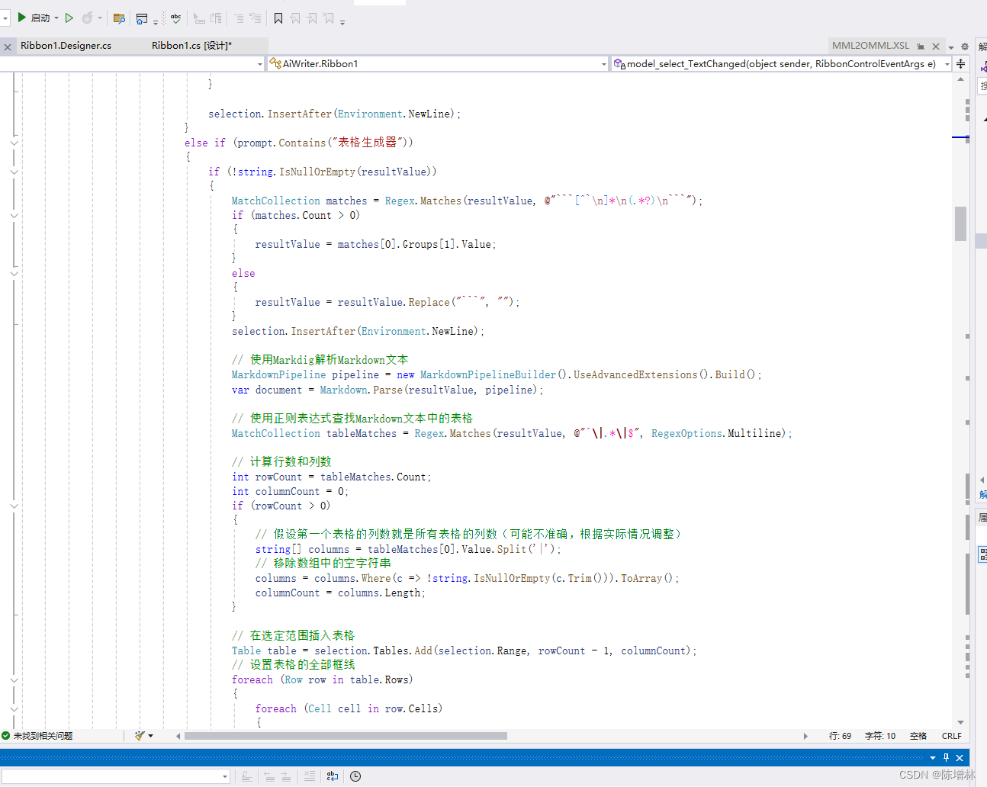Collapse the 'else if (prompt.Contains' block
Viewport: 987px width, 787px height.
click(14, 143)
